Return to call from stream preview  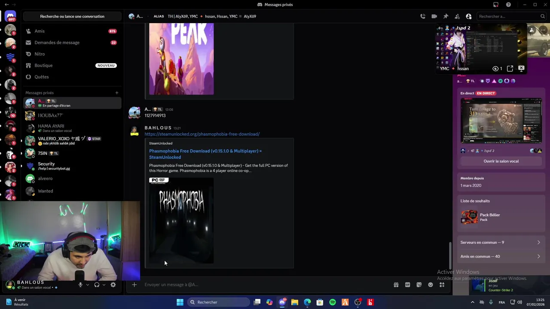440,28
